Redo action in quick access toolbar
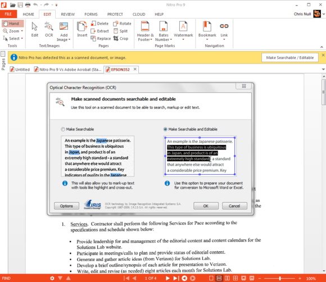This screenshot has height=282, width=326. click(x=46, y=4)
